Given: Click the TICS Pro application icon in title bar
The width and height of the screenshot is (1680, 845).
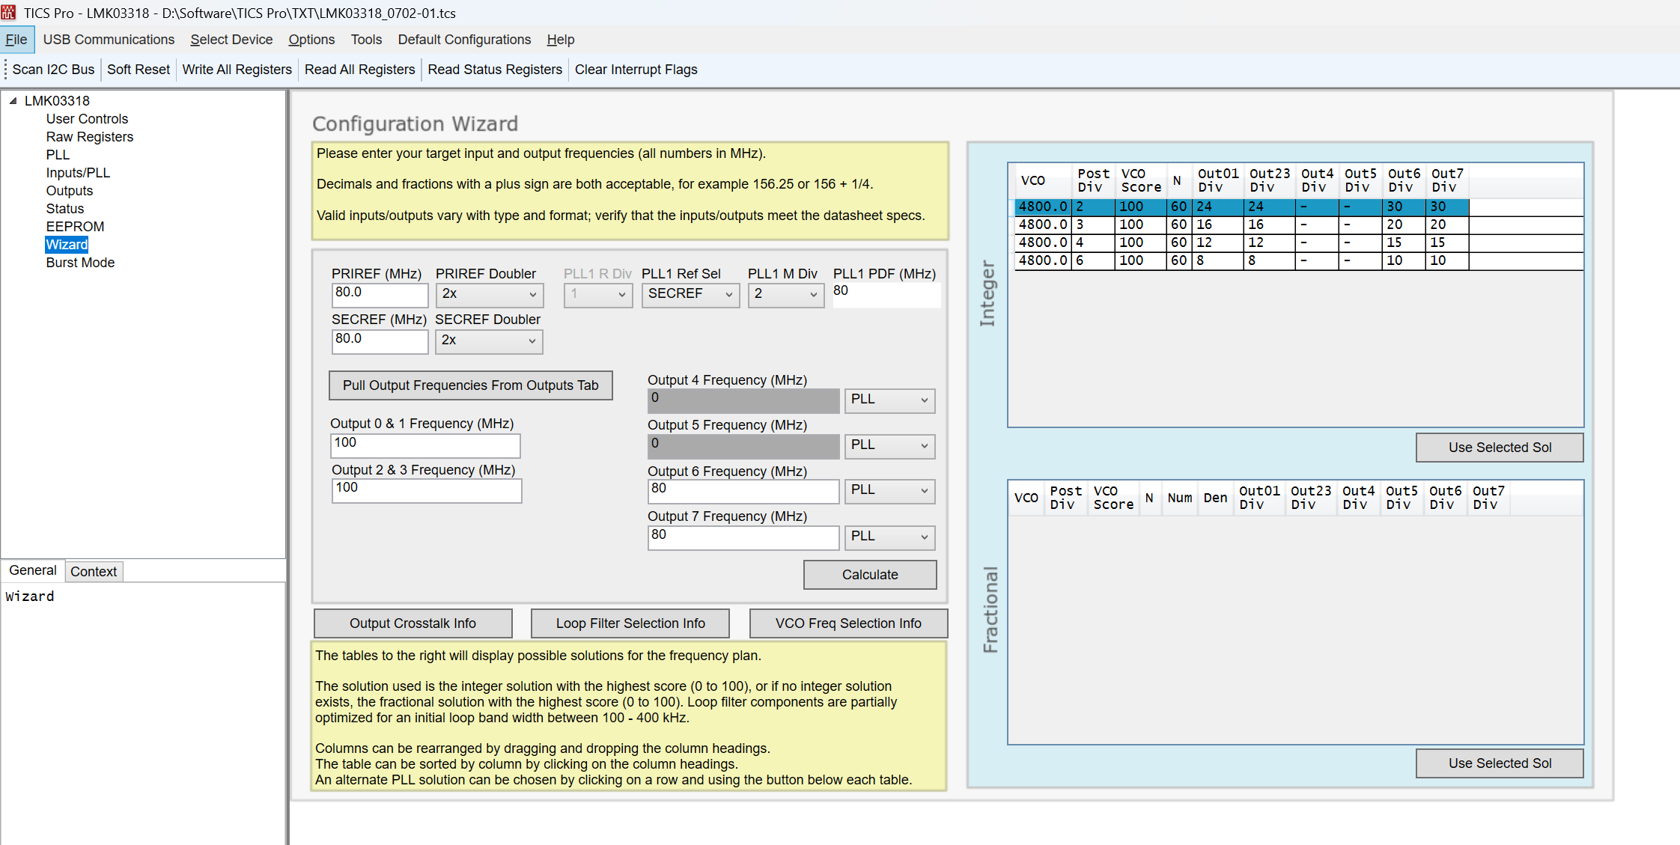Looking at the screenshot, I should point(9,13).
